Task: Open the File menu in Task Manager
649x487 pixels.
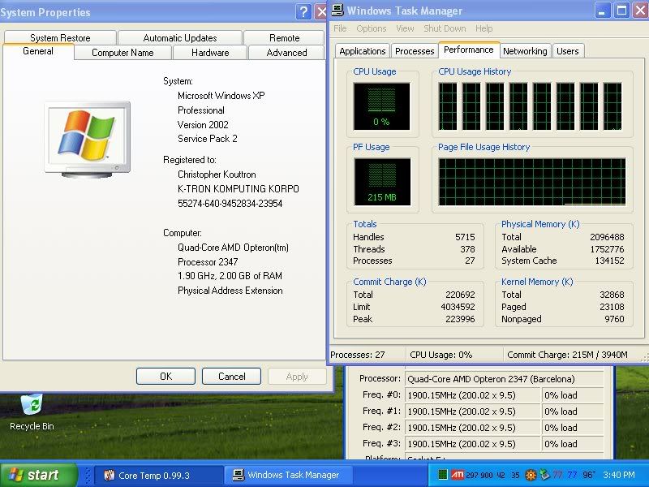Action: [x=340, y=28]
